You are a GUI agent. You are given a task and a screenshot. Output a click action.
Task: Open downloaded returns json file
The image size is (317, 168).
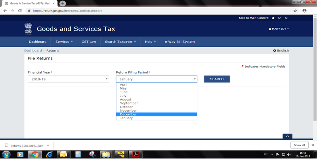[25, 145]
